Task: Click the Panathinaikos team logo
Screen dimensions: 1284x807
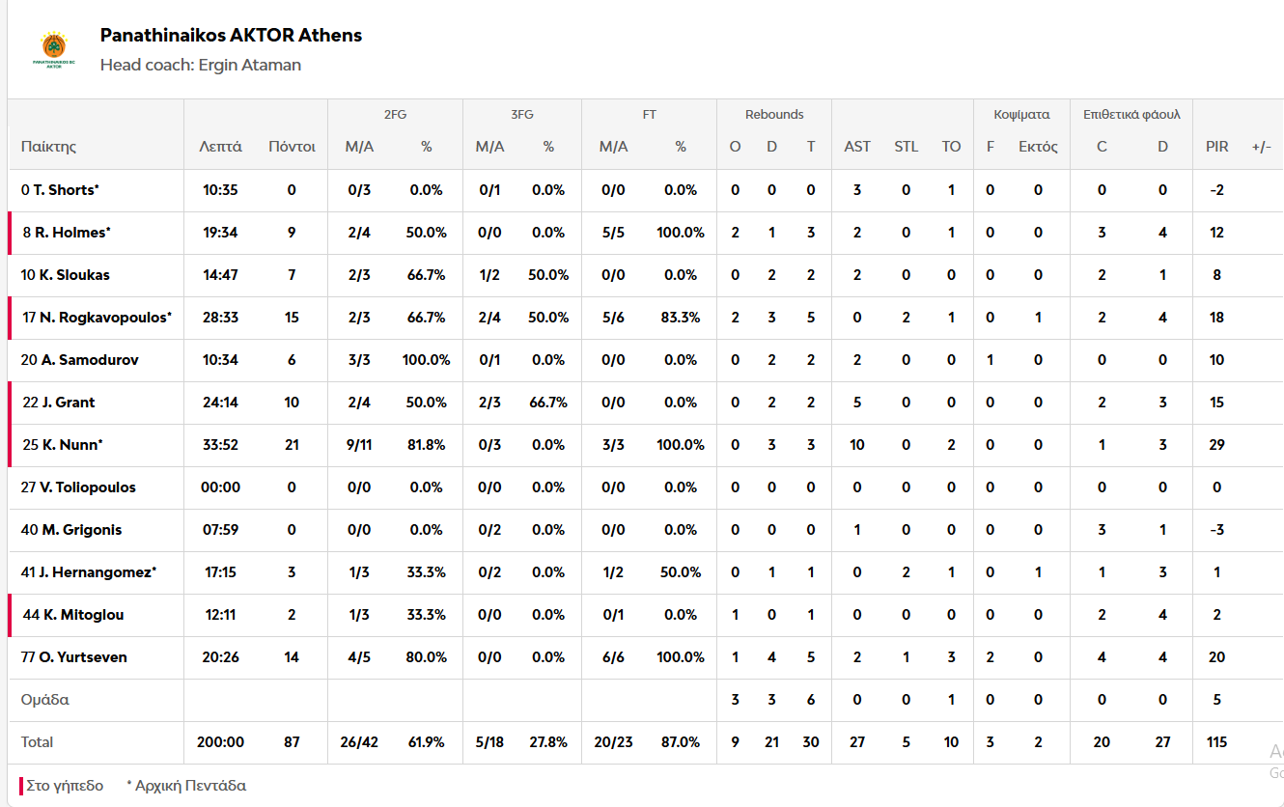Action: click(x=54, y=50)
